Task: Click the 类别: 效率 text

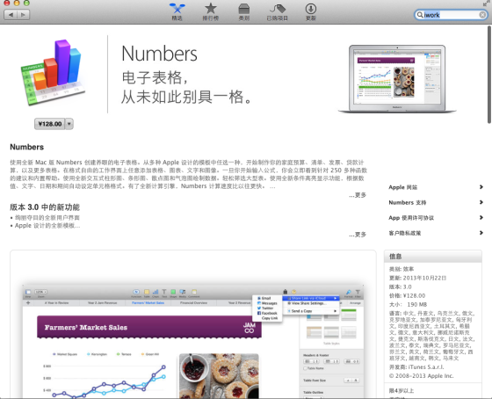Action: [402, 269]
